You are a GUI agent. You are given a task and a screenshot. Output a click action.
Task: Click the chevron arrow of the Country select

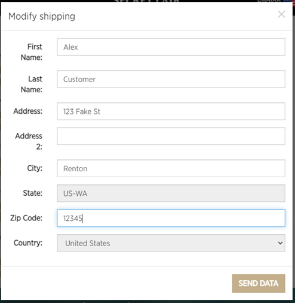(x=280, y=243)
